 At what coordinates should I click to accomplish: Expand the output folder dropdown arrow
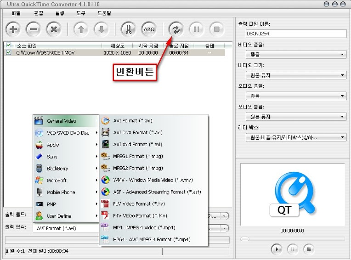[x=224, y=216]
